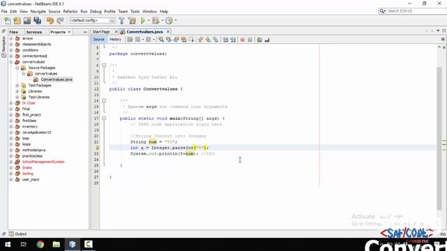
Task: Click the Start Macro Recording red icon
Action: point(242,40)
